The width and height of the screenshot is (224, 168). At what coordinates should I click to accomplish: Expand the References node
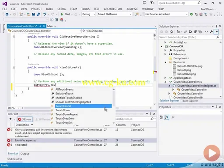coord(165,54)
